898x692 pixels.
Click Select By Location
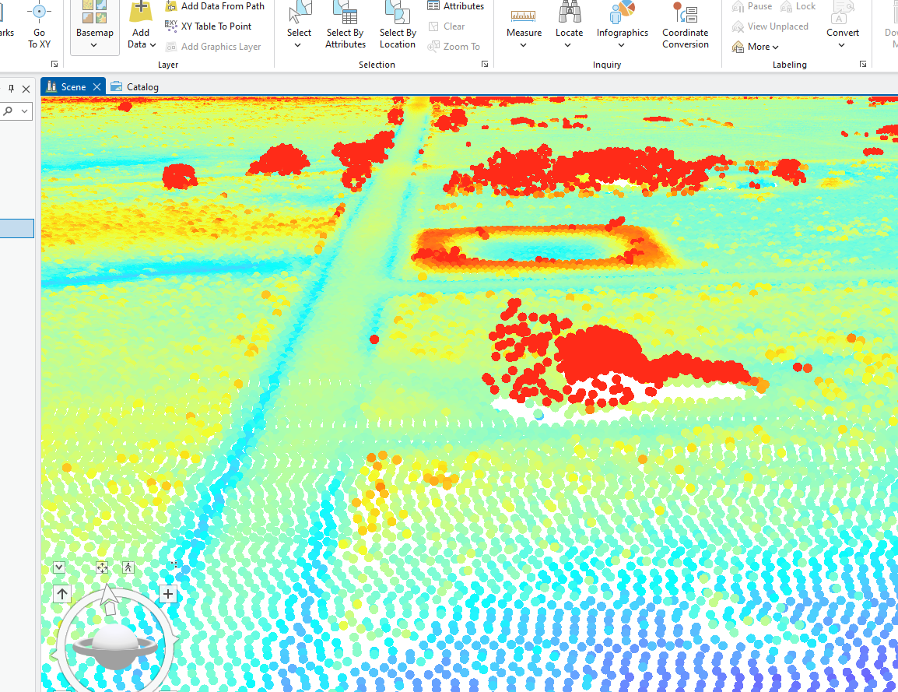point(398,27)
